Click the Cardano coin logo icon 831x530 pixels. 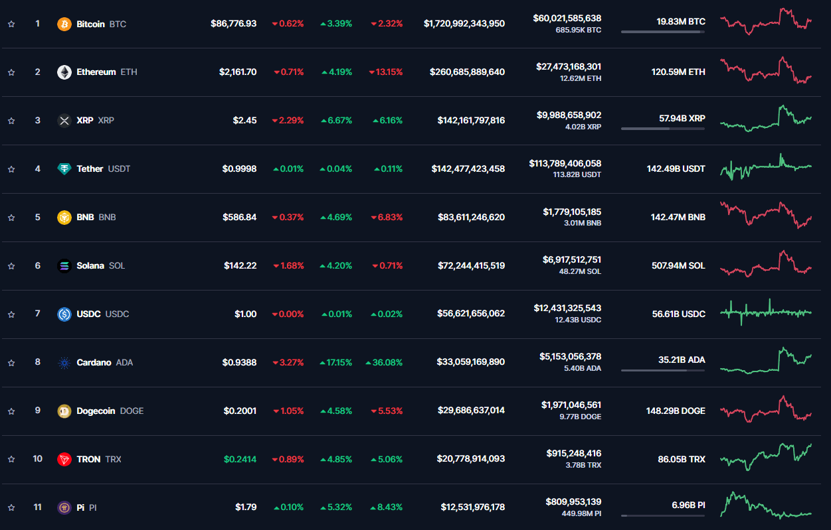pyautogui.click(x=64, y=363)
